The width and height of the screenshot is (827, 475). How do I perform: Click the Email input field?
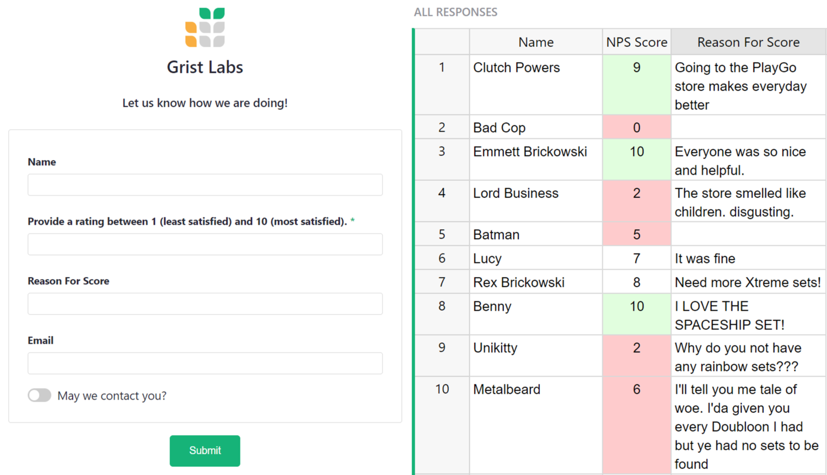(205, 363)
